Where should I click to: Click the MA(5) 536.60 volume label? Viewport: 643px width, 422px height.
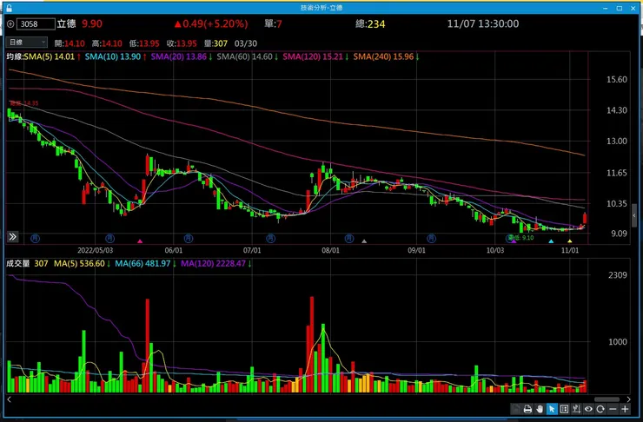pos(82,263)
